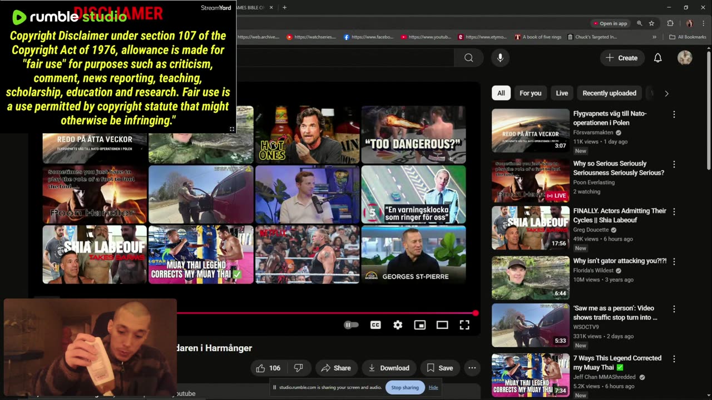Bookmark this page with star icon
Image resolution: width=712 pixels, height=400 pixels.
point(651,23)
